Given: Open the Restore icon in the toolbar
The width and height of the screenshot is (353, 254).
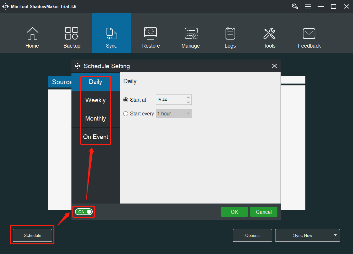Looking at the screenshot, I should point(151,33).
